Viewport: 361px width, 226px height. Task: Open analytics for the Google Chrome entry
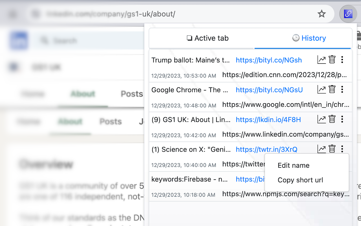click(x=322, y=89)
